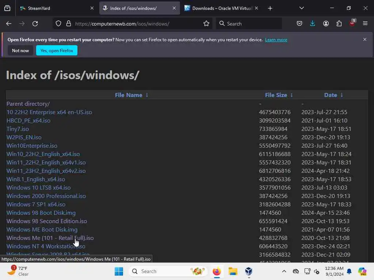
Task: Download Win10Enterprise.iso
Action: (32, 146)
